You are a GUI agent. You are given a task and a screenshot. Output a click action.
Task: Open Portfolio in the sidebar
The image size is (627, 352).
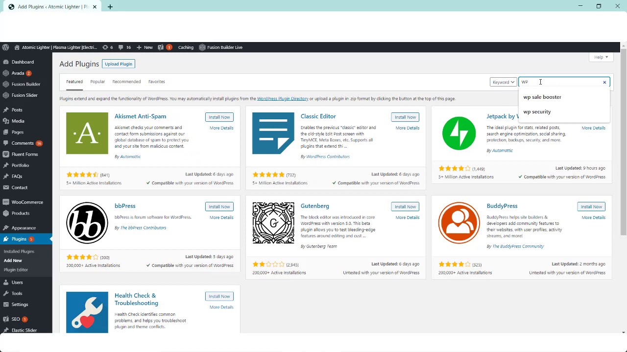20,165
